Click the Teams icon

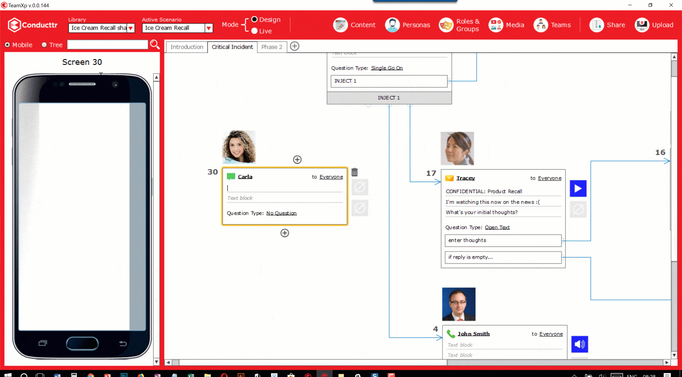pos(541,25)
